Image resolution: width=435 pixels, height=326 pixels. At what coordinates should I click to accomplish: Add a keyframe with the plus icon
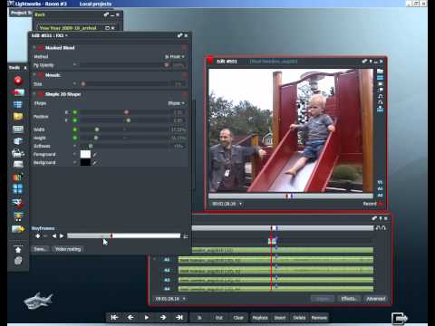[38, 236]
